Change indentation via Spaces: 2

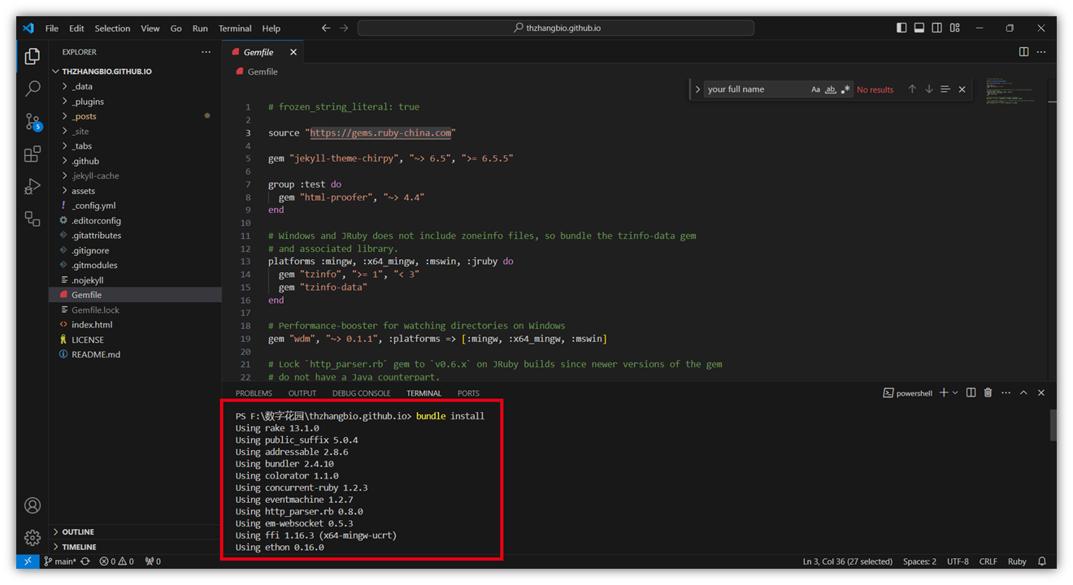coord(919,561)
